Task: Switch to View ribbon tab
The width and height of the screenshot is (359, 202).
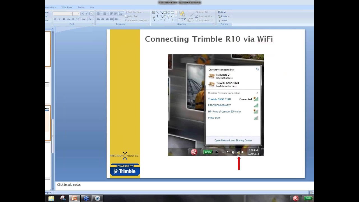Action: pos(92,7)
